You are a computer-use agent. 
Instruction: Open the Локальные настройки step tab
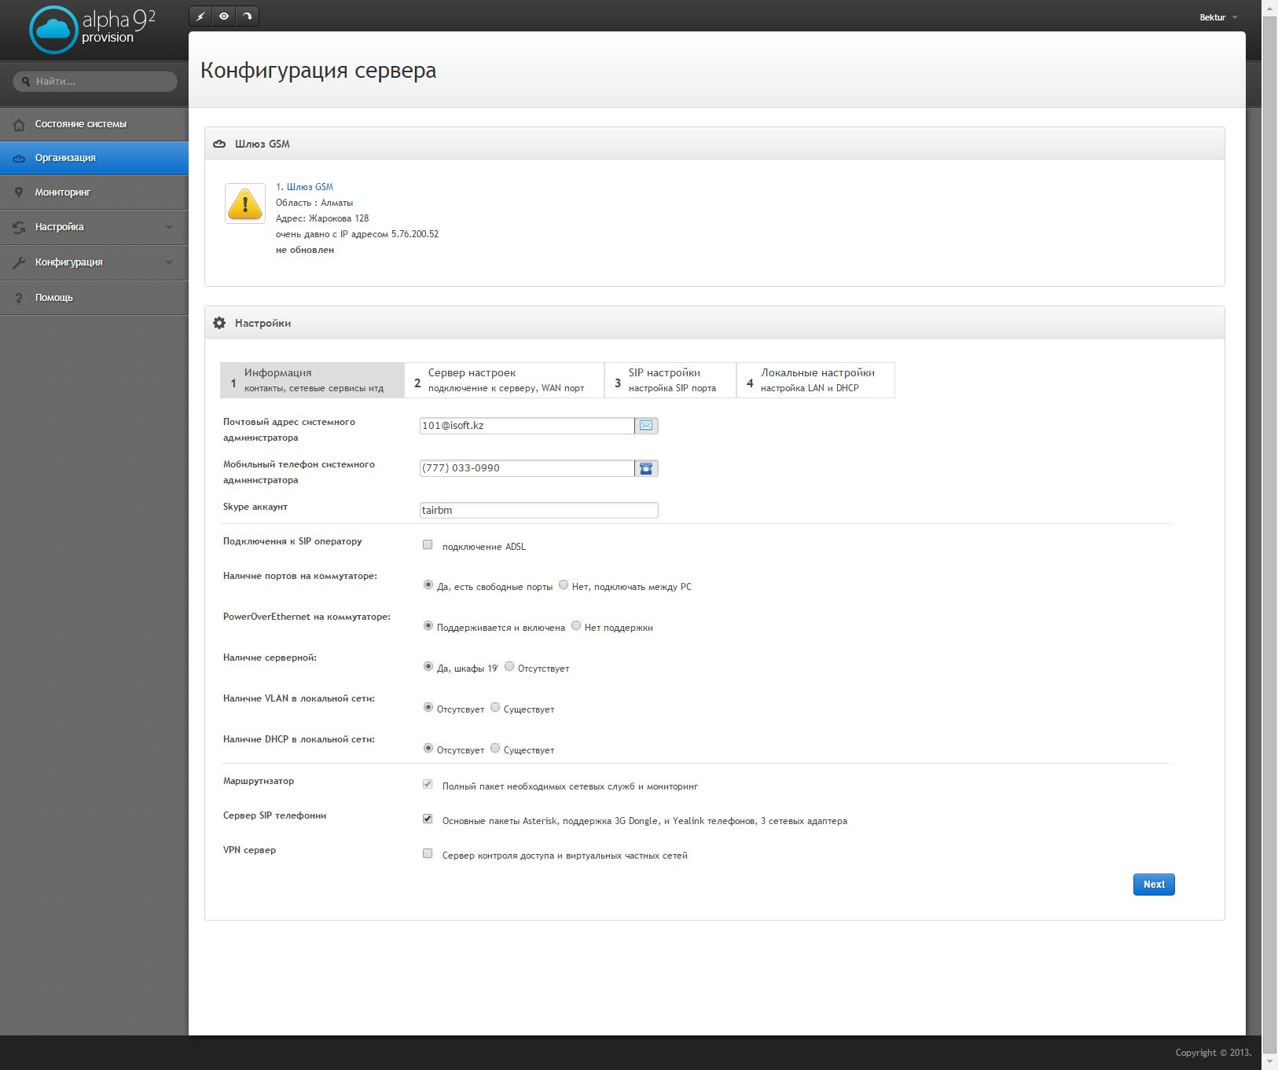click(816, 380)
